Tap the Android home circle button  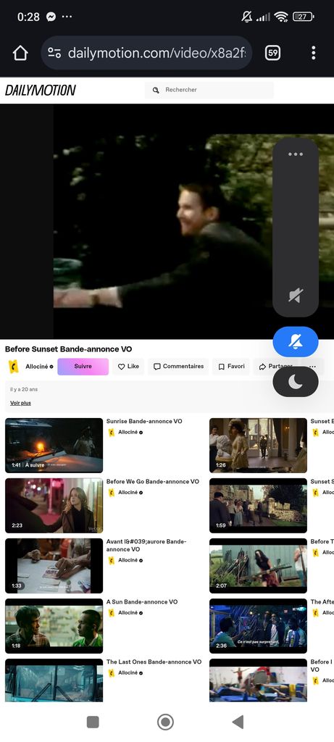(166, 722)
